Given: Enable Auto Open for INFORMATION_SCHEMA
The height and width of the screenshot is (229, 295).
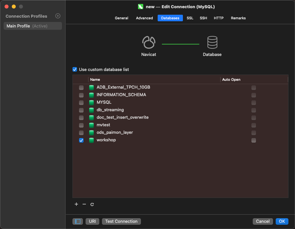Looking at the screenshot, I should tap(254, 95).
